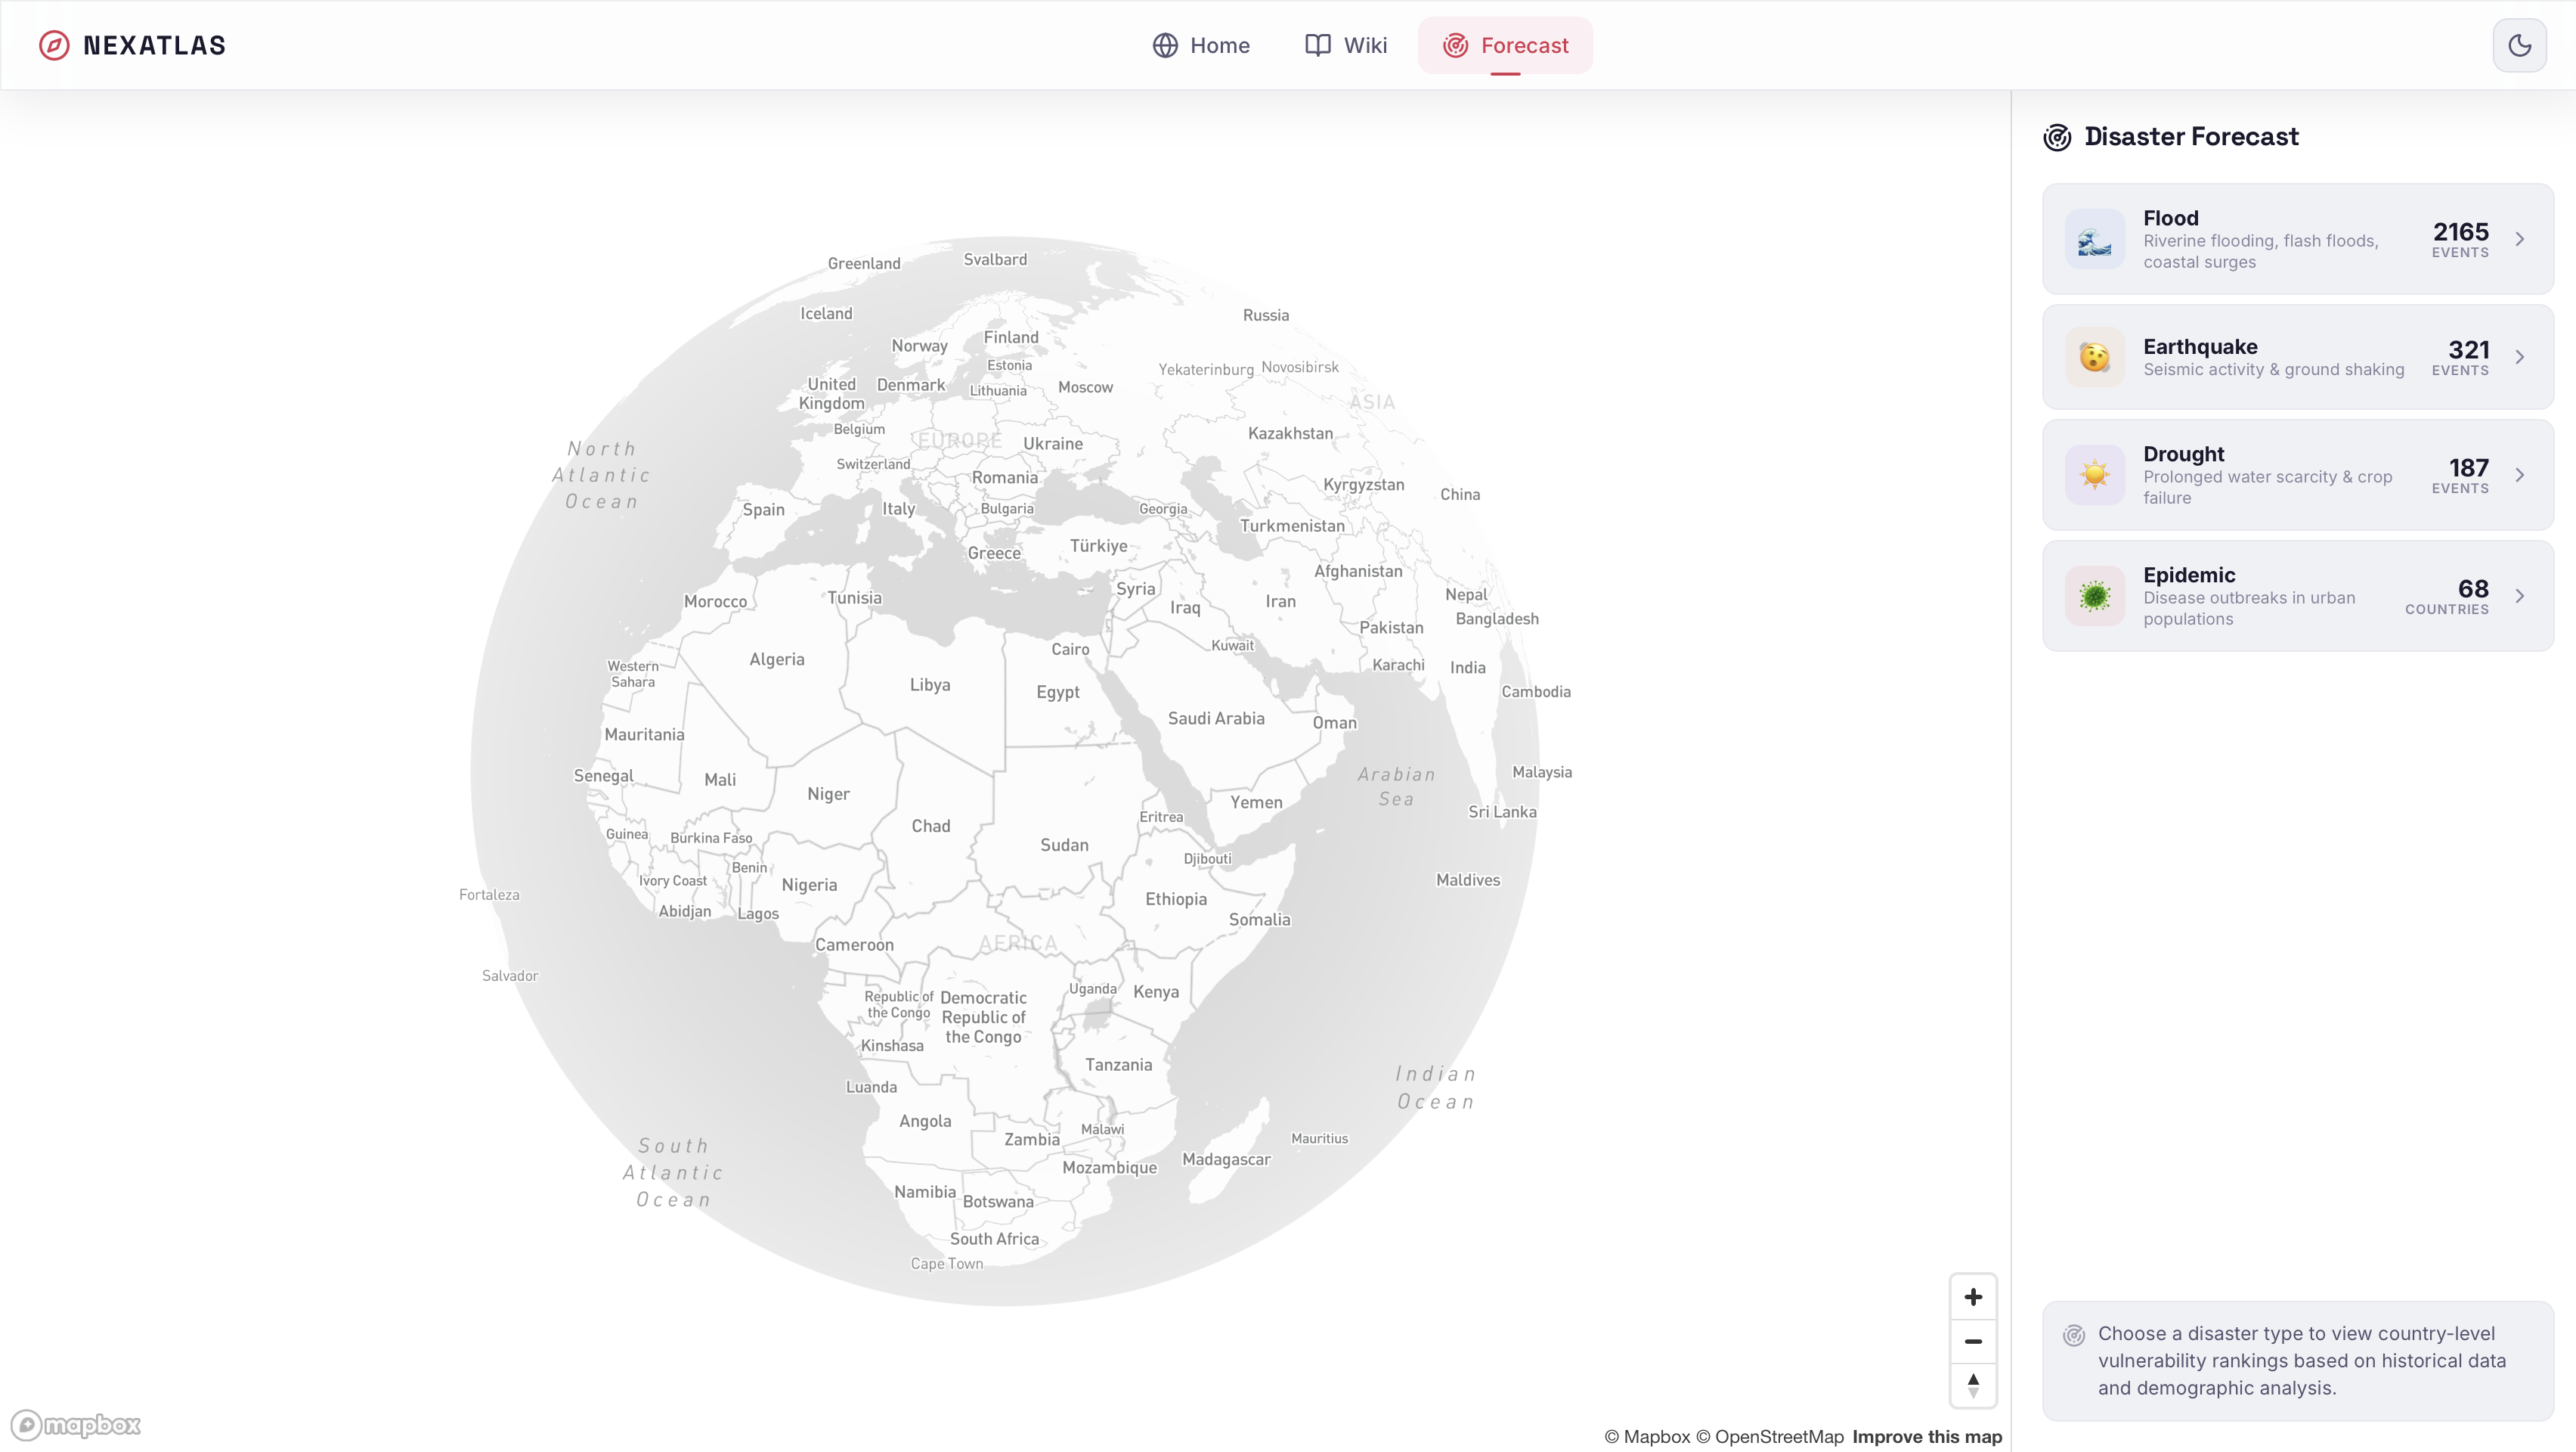The image size is (2576, 1452).
Task: Click the Earthquake face emoji icon
Action: [x=2094, y=357]
